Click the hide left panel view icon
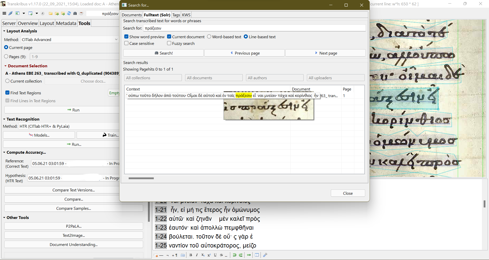Screen dimensions: 489x260 17,14
